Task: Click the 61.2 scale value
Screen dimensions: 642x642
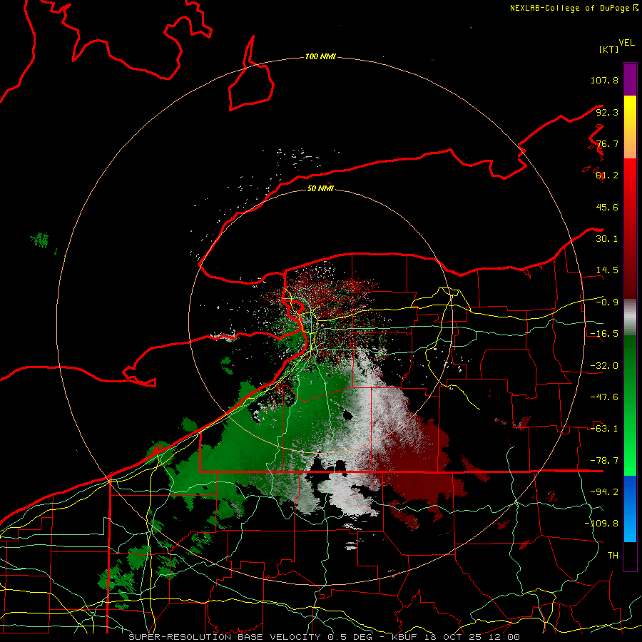Action: (607, 175)
